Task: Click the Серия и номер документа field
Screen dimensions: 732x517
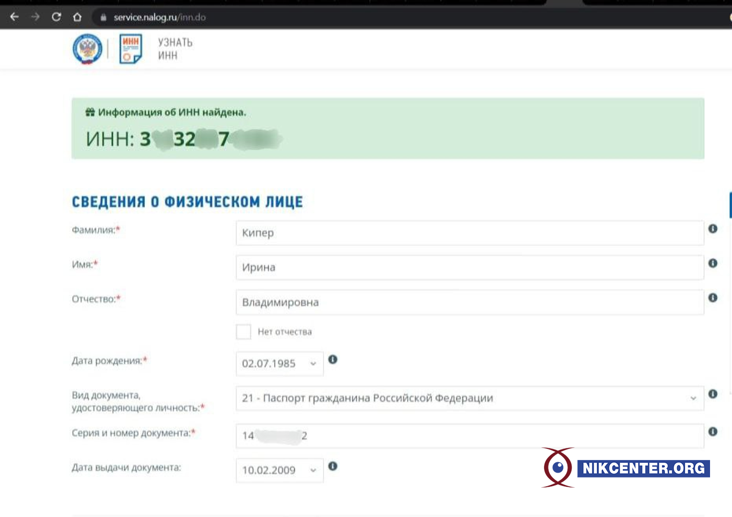Action: pos(469,436)
